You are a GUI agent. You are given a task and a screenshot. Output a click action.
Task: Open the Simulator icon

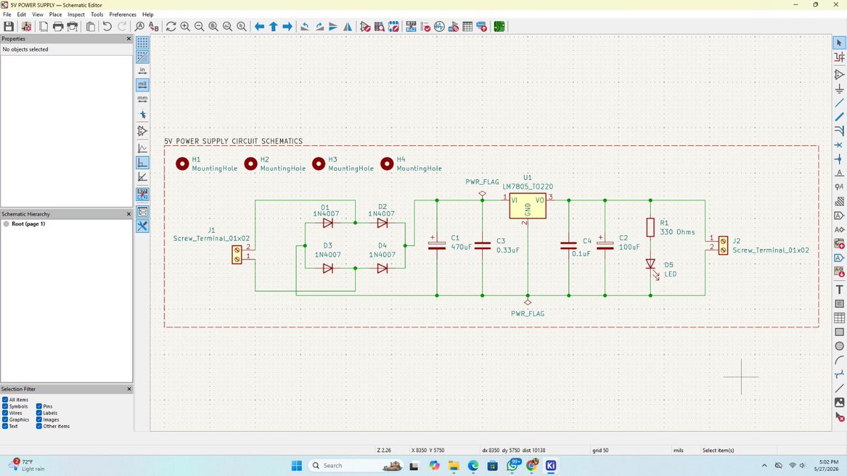(439, 26)
